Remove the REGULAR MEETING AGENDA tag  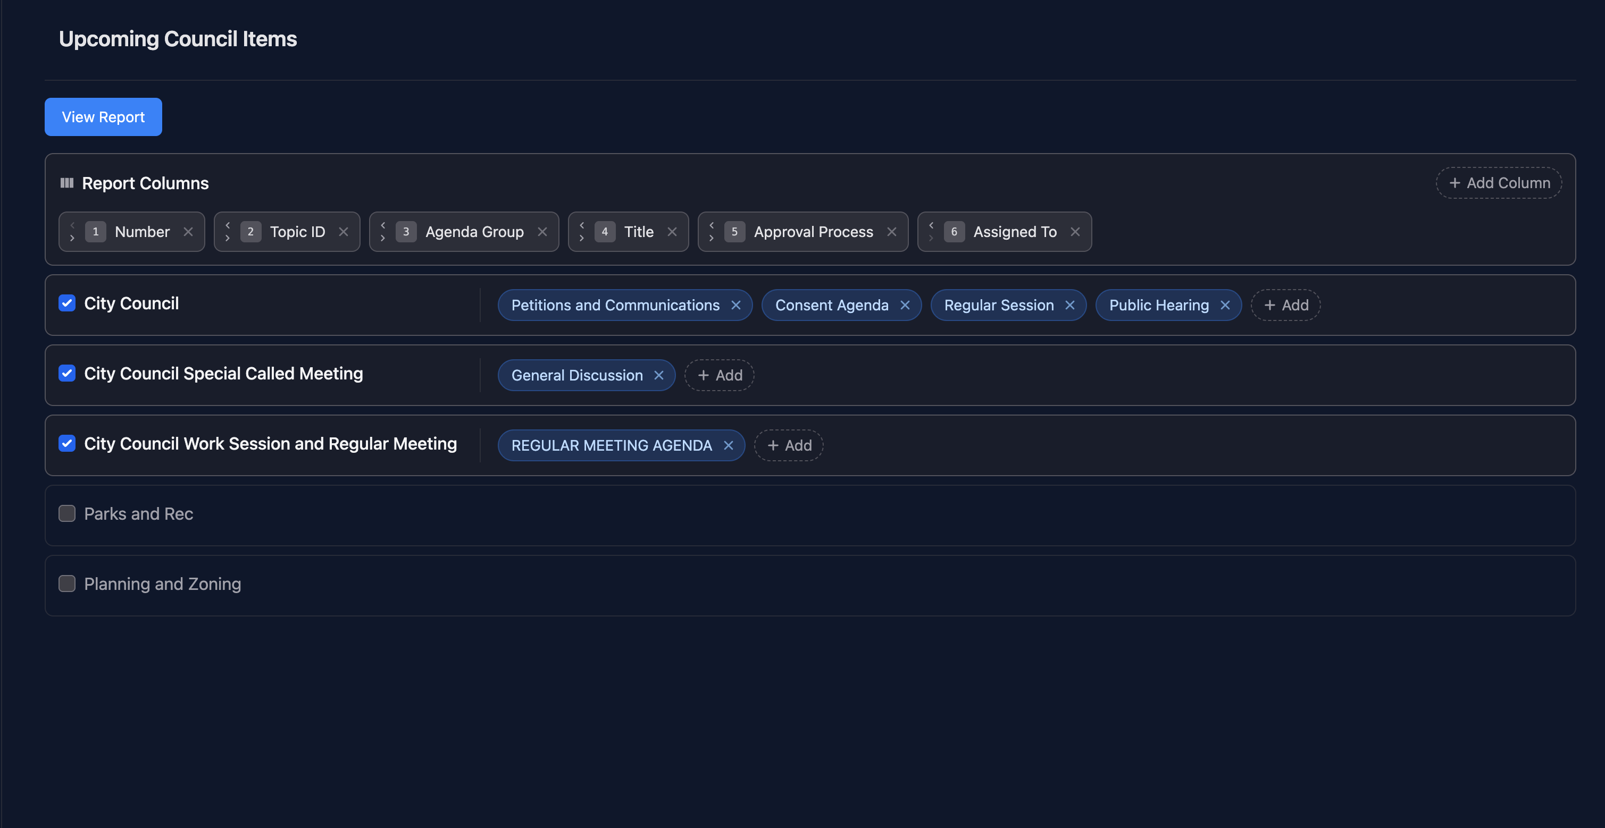click(728, 446)
